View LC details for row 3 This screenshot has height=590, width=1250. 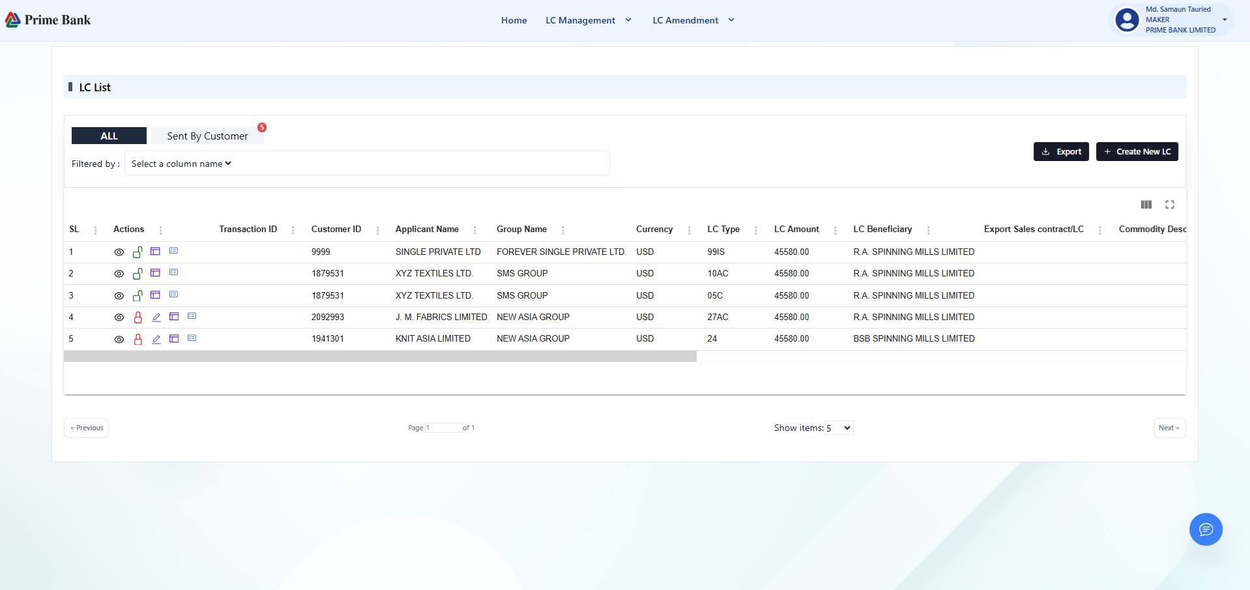(119, 296)
